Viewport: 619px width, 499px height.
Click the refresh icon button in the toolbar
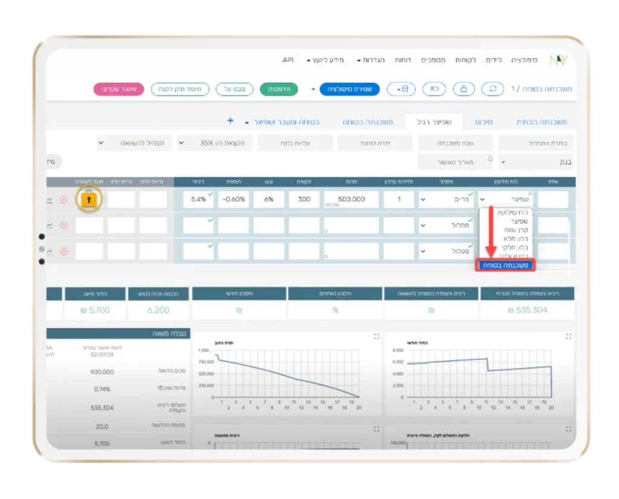click(493, 89)
